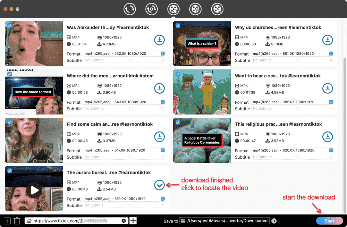This screenshot has width=347, height=227.
Task: Clear download list with trash icon
Action: coord(17,220)
